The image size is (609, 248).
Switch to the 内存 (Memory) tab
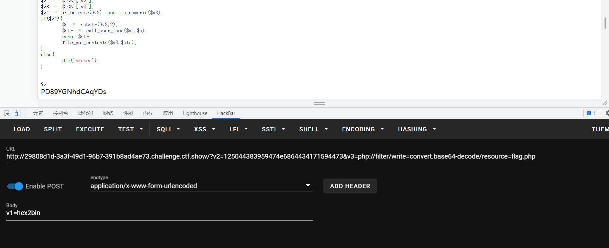148,113
